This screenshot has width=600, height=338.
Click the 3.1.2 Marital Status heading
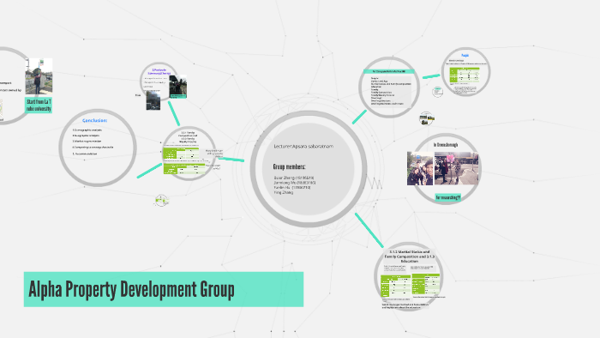tap(410, 257)
